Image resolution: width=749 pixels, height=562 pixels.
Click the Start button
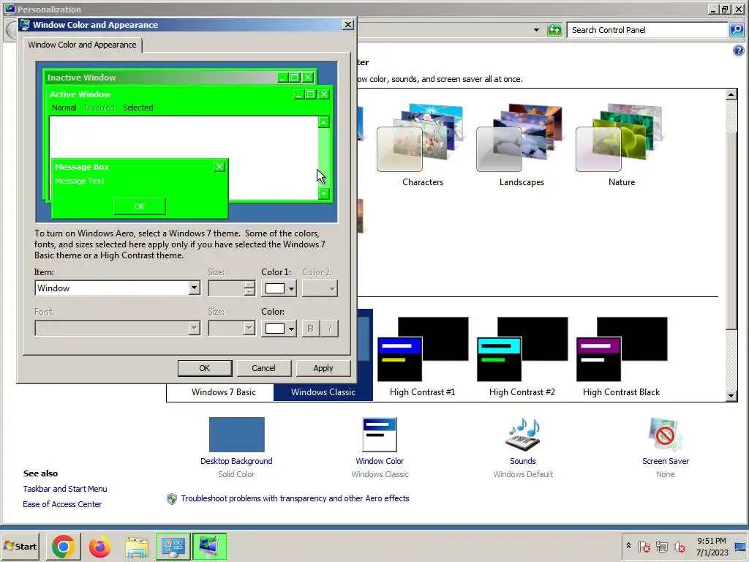20,546
